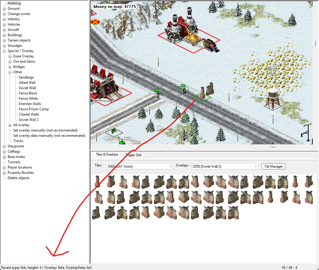Screen dimensions: 319x270
Task: Expand the Celltags node
Action: click(x=4, y=152)
